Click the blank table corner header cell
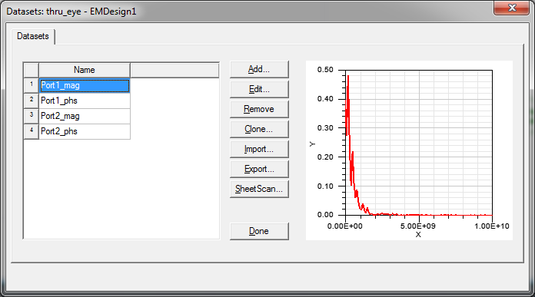535x297 pixels. pos(32,70)
